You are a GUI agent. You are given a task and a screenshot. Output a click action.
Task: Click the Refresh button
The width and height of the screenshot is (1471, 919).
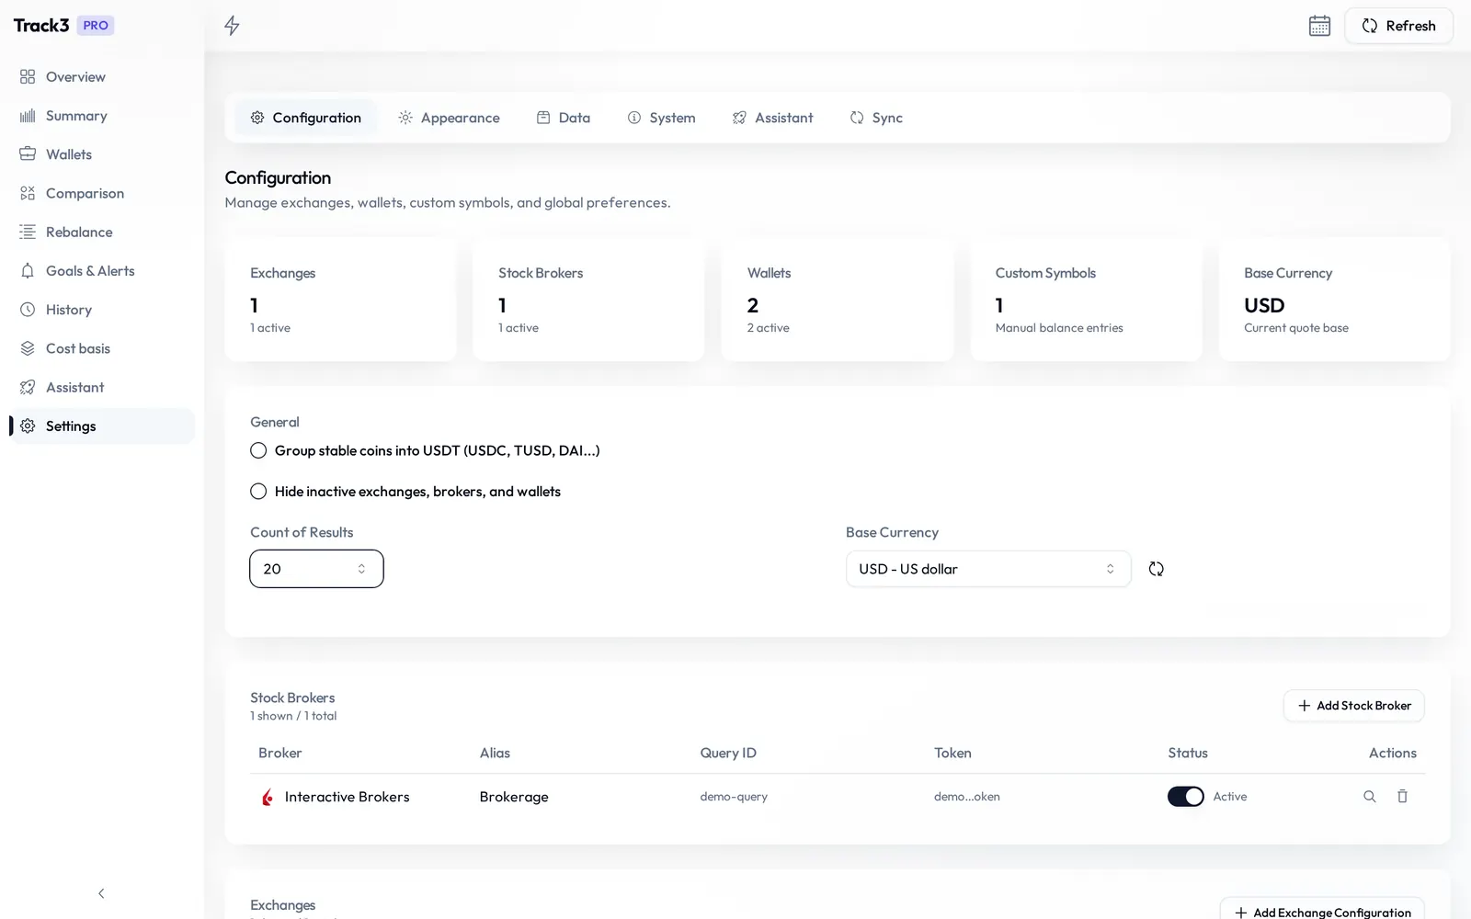pos(1398,26)
